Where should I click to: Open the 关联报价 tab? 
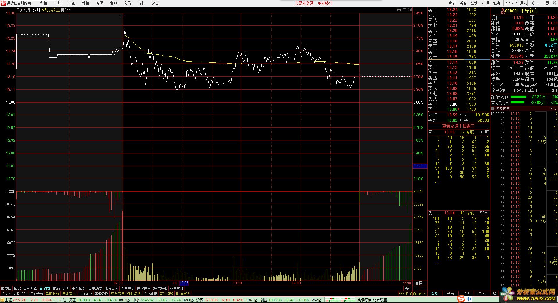click(x=19, y=294)
